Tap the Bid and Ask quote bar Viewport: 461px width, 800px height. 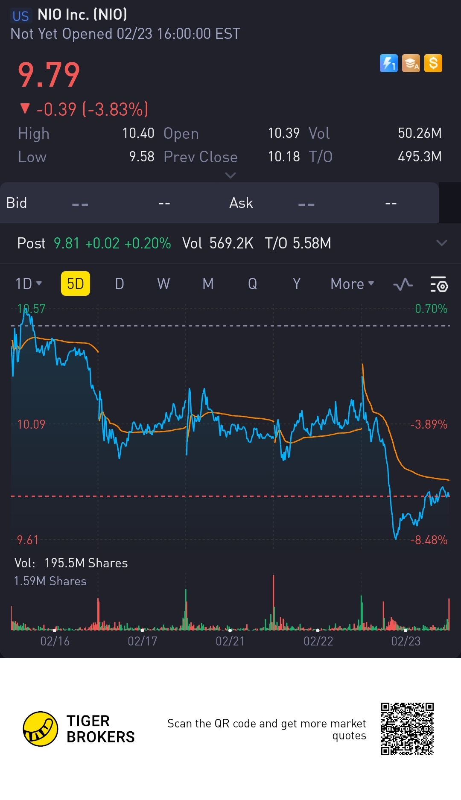point(219,203)
